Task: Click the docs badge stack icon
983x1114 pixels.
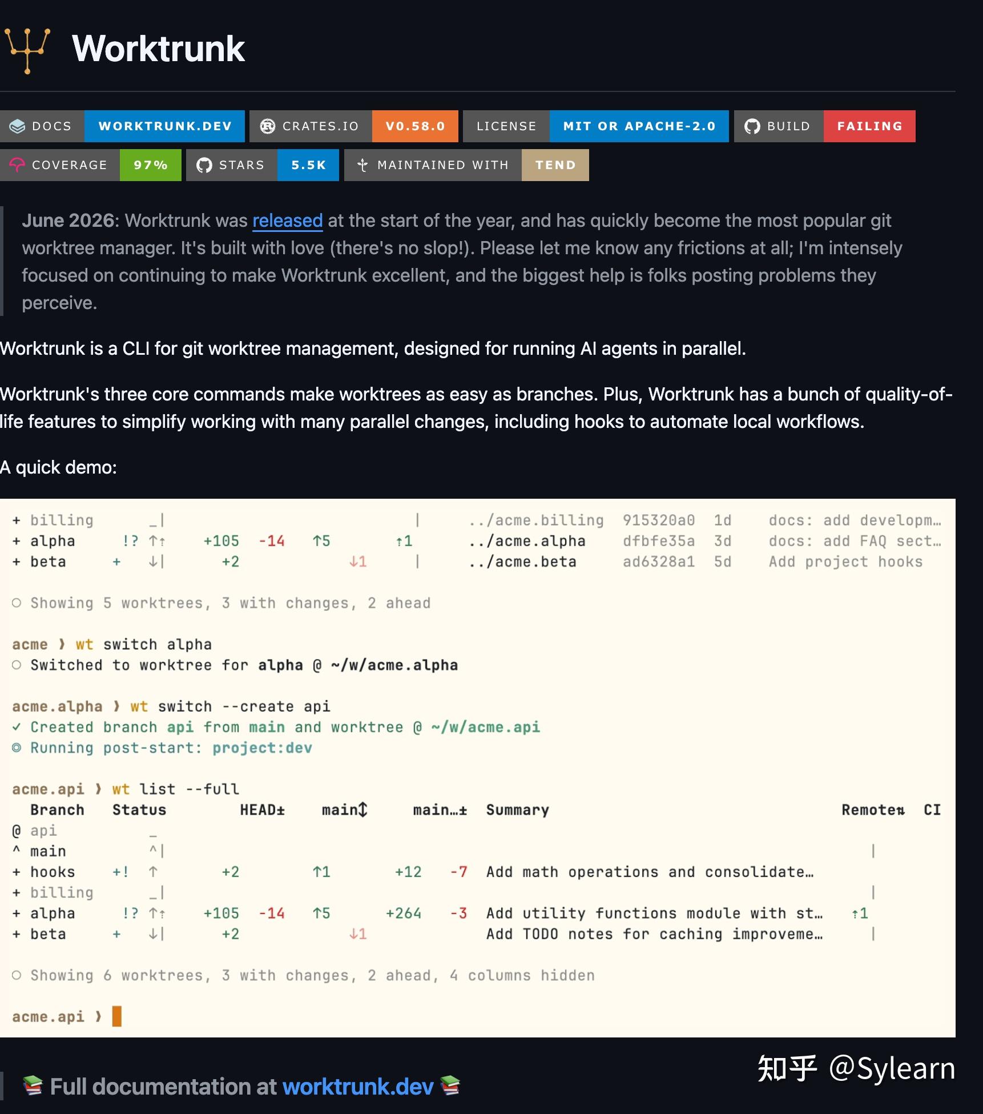Action: [x=17, y=126]
